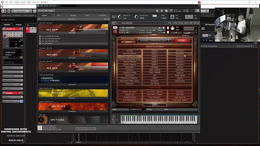The image size is (260, 146).
Task: Open the Dynamic Expression Long articulation dropdown
Action: point(155,40)
